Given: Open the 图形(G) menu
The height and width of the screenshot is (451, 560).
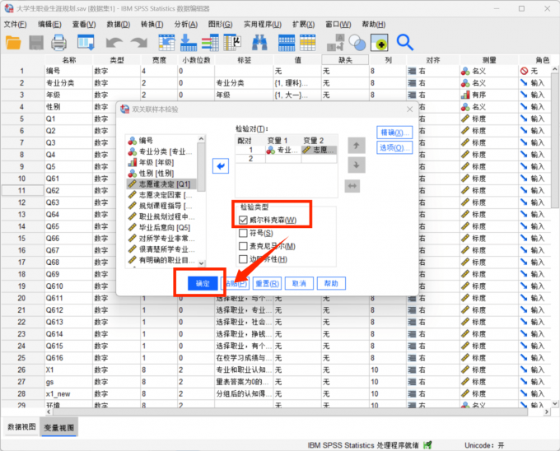Looking at the screenshot, I should click(x=220, y=24).
